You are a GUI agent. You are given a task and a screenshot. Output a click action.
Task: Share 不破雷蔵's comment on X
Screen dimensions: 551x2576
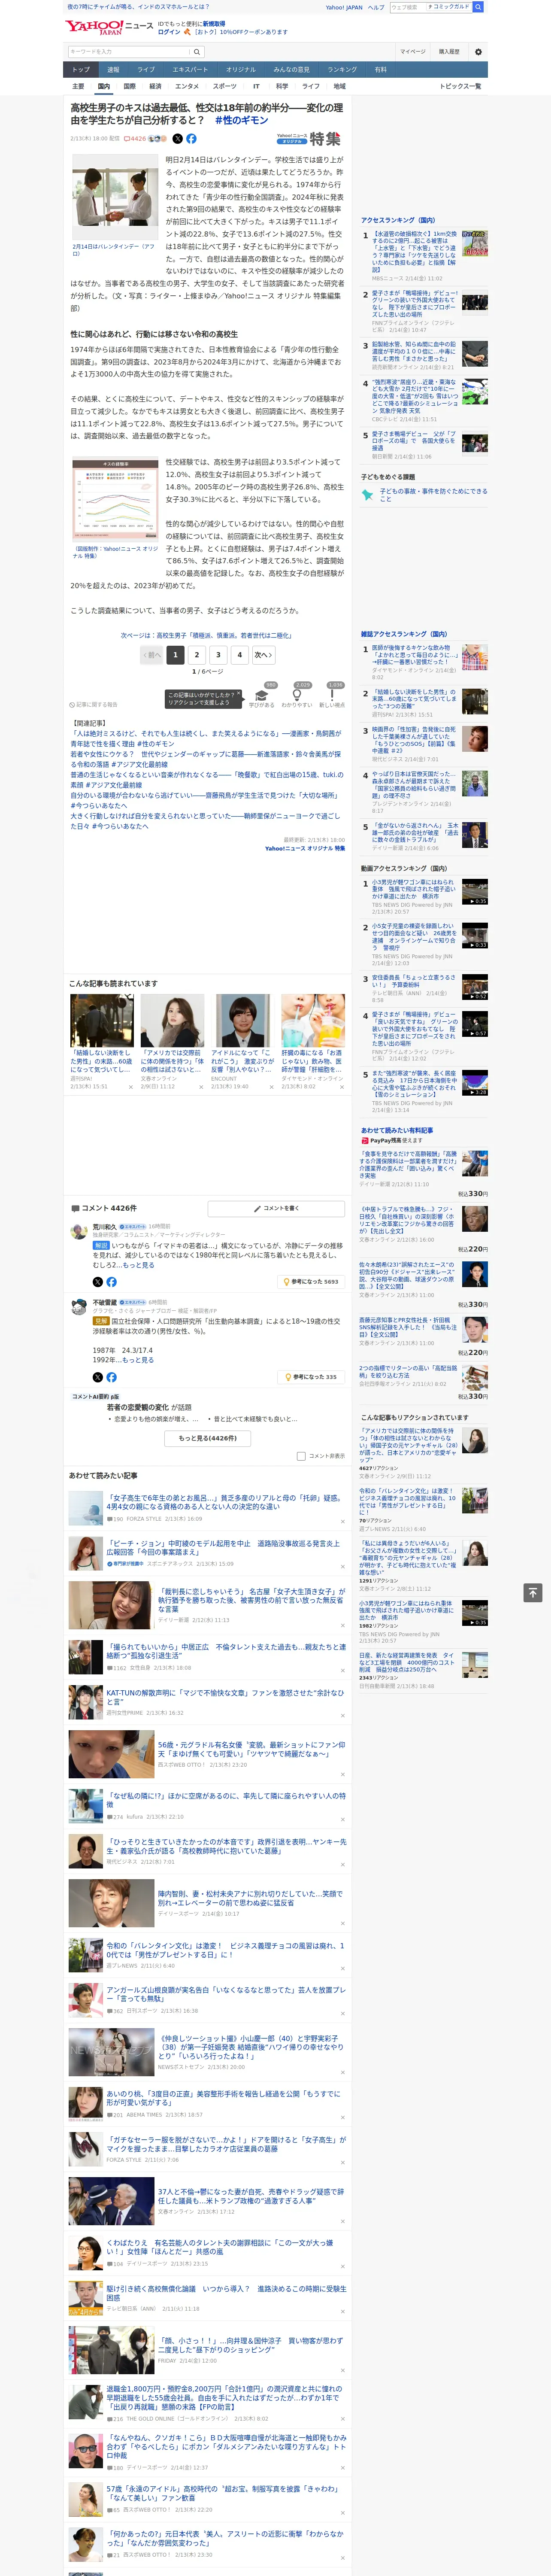coord(97,1376)
